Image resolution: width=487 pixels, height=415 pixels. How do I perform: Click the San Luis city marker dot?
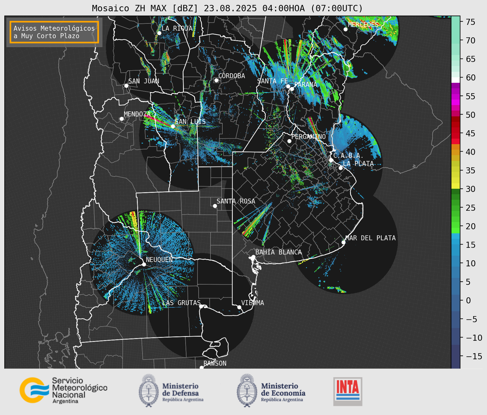[173, 126]
